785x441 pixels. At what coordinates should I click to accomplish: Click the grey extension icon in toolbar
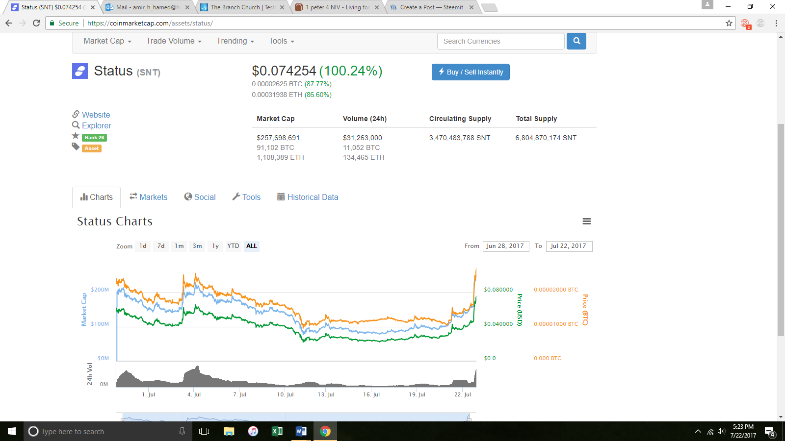pyautogui.click(x=760, y=23)
